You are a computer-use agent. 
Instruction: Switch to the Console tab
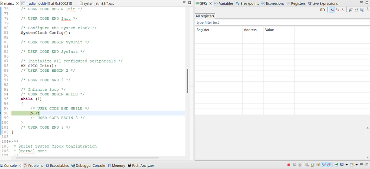(9, 166)
